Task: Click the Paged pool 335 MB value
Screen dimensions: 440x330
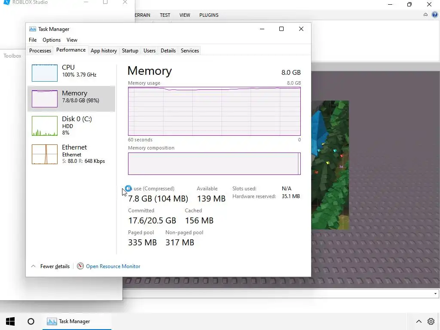Action: pyautogui.click(x=142, y=242)
